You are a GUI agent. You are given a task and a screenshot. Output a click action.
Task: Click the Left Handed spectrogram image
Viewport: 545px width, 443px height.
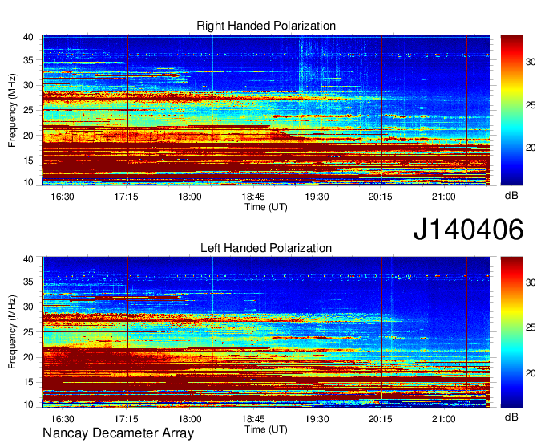266,332
